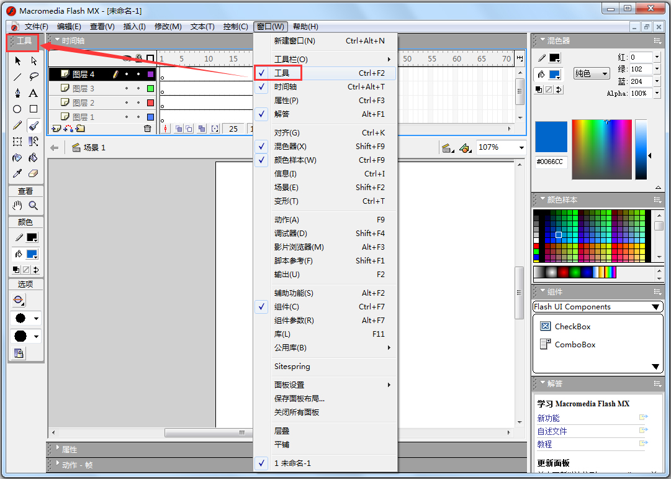Pick the Oval tool
The width and height of the screenshot is (671, 479).
point(17,109)
